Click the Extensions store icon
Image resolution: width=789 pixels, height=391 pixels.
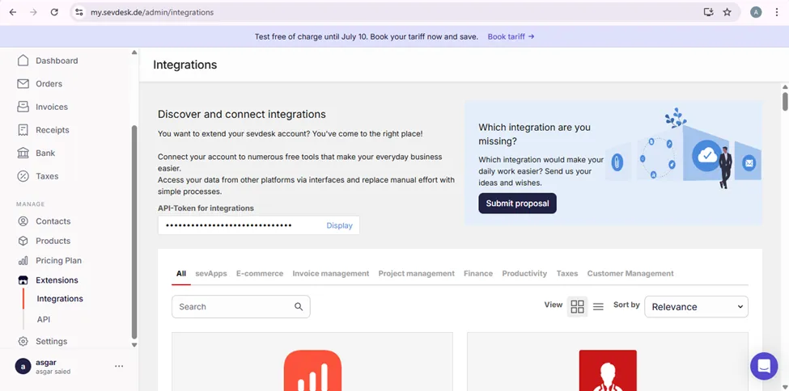click(x=23, y=280)
